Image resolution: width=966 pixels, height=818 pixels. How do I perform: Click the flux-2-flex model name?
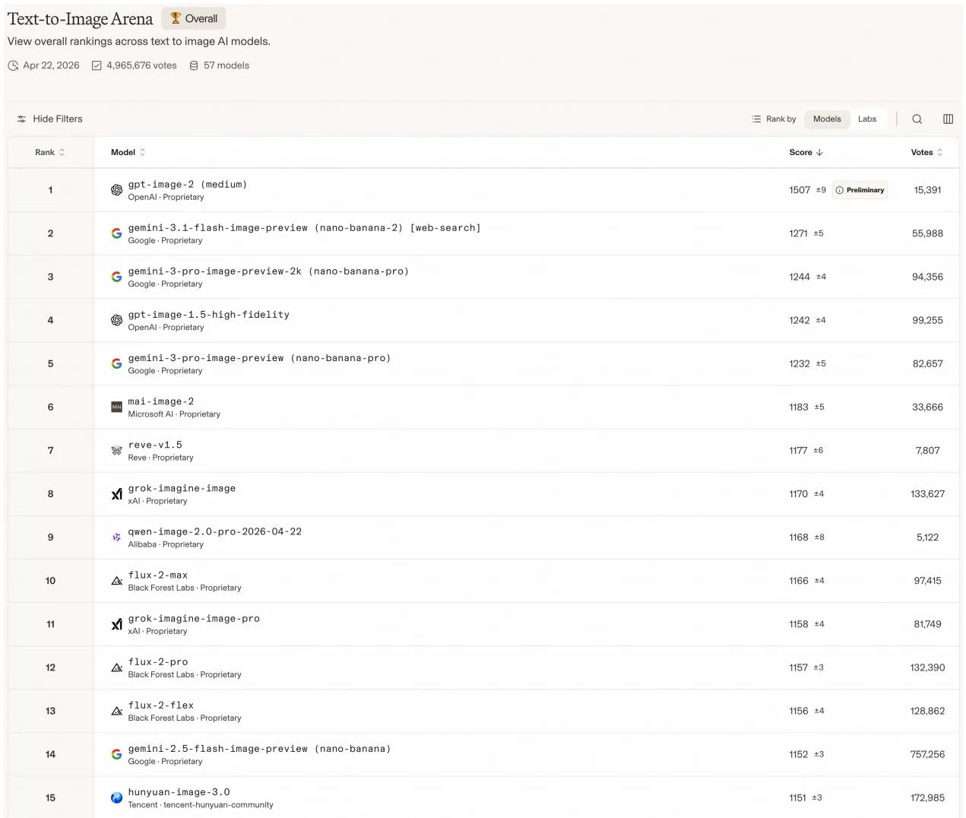tap(161, 705)
